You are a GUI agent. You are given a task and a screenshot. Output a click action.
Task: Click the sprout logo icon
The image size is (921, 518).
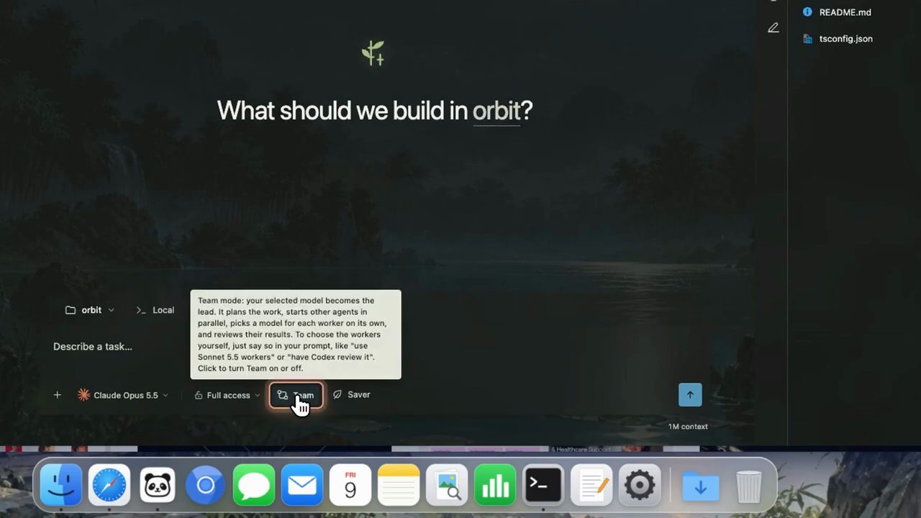(x=373, y=53)
